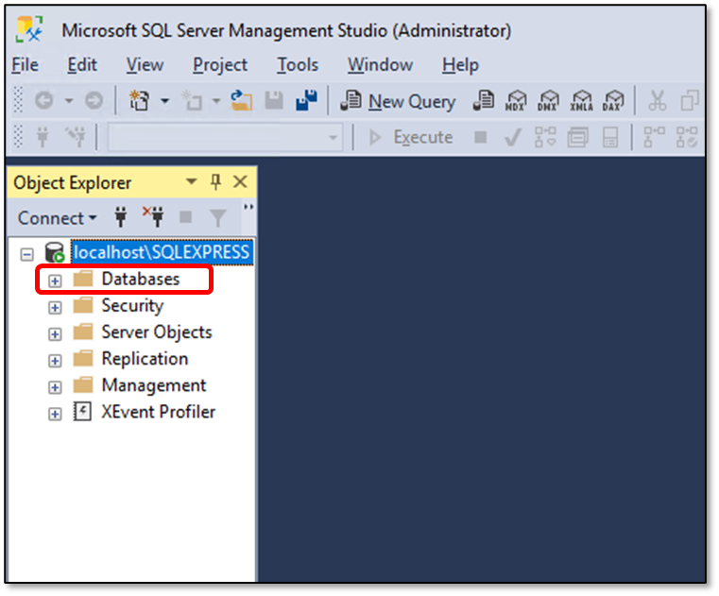Open the Window menu
The height and width of the screenshot is (596, 719).
[x=380, y=64]
